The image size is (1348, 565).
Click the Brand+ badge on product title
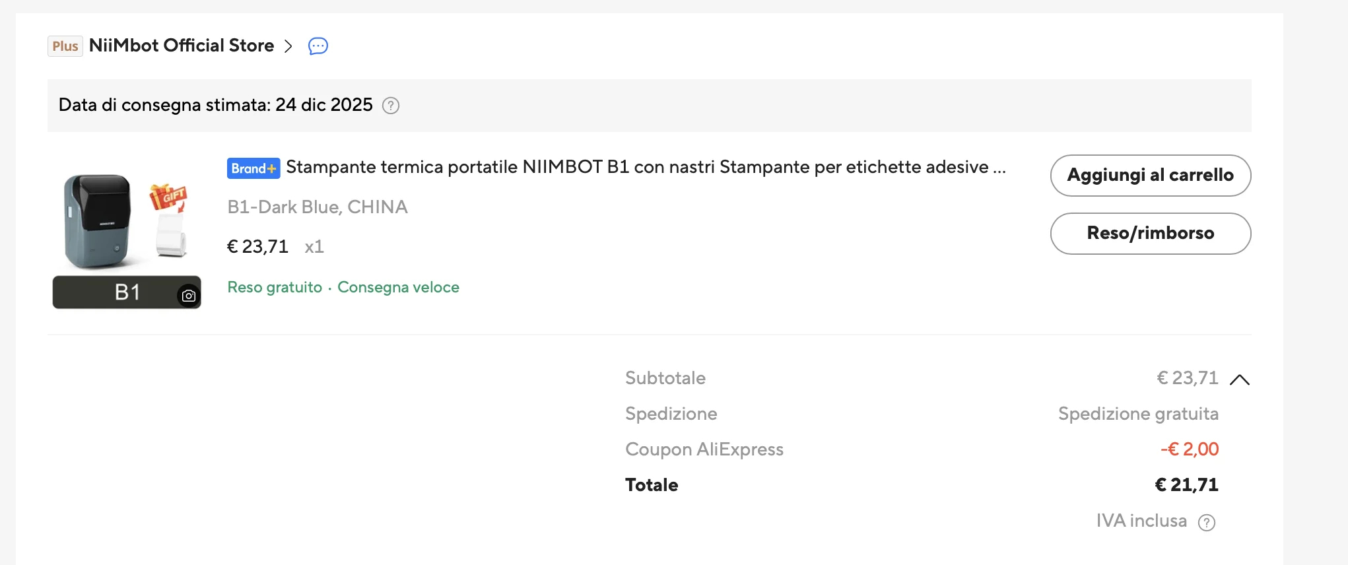[x=253, y=168]
